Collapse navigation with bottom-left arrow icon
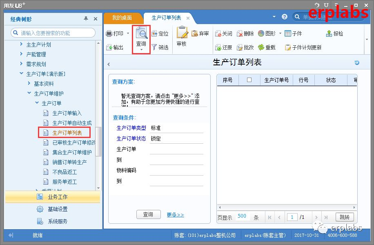Image resolution: width=374 pixels, height=245 pixels. pyautogui.click(x=11, y=235)
